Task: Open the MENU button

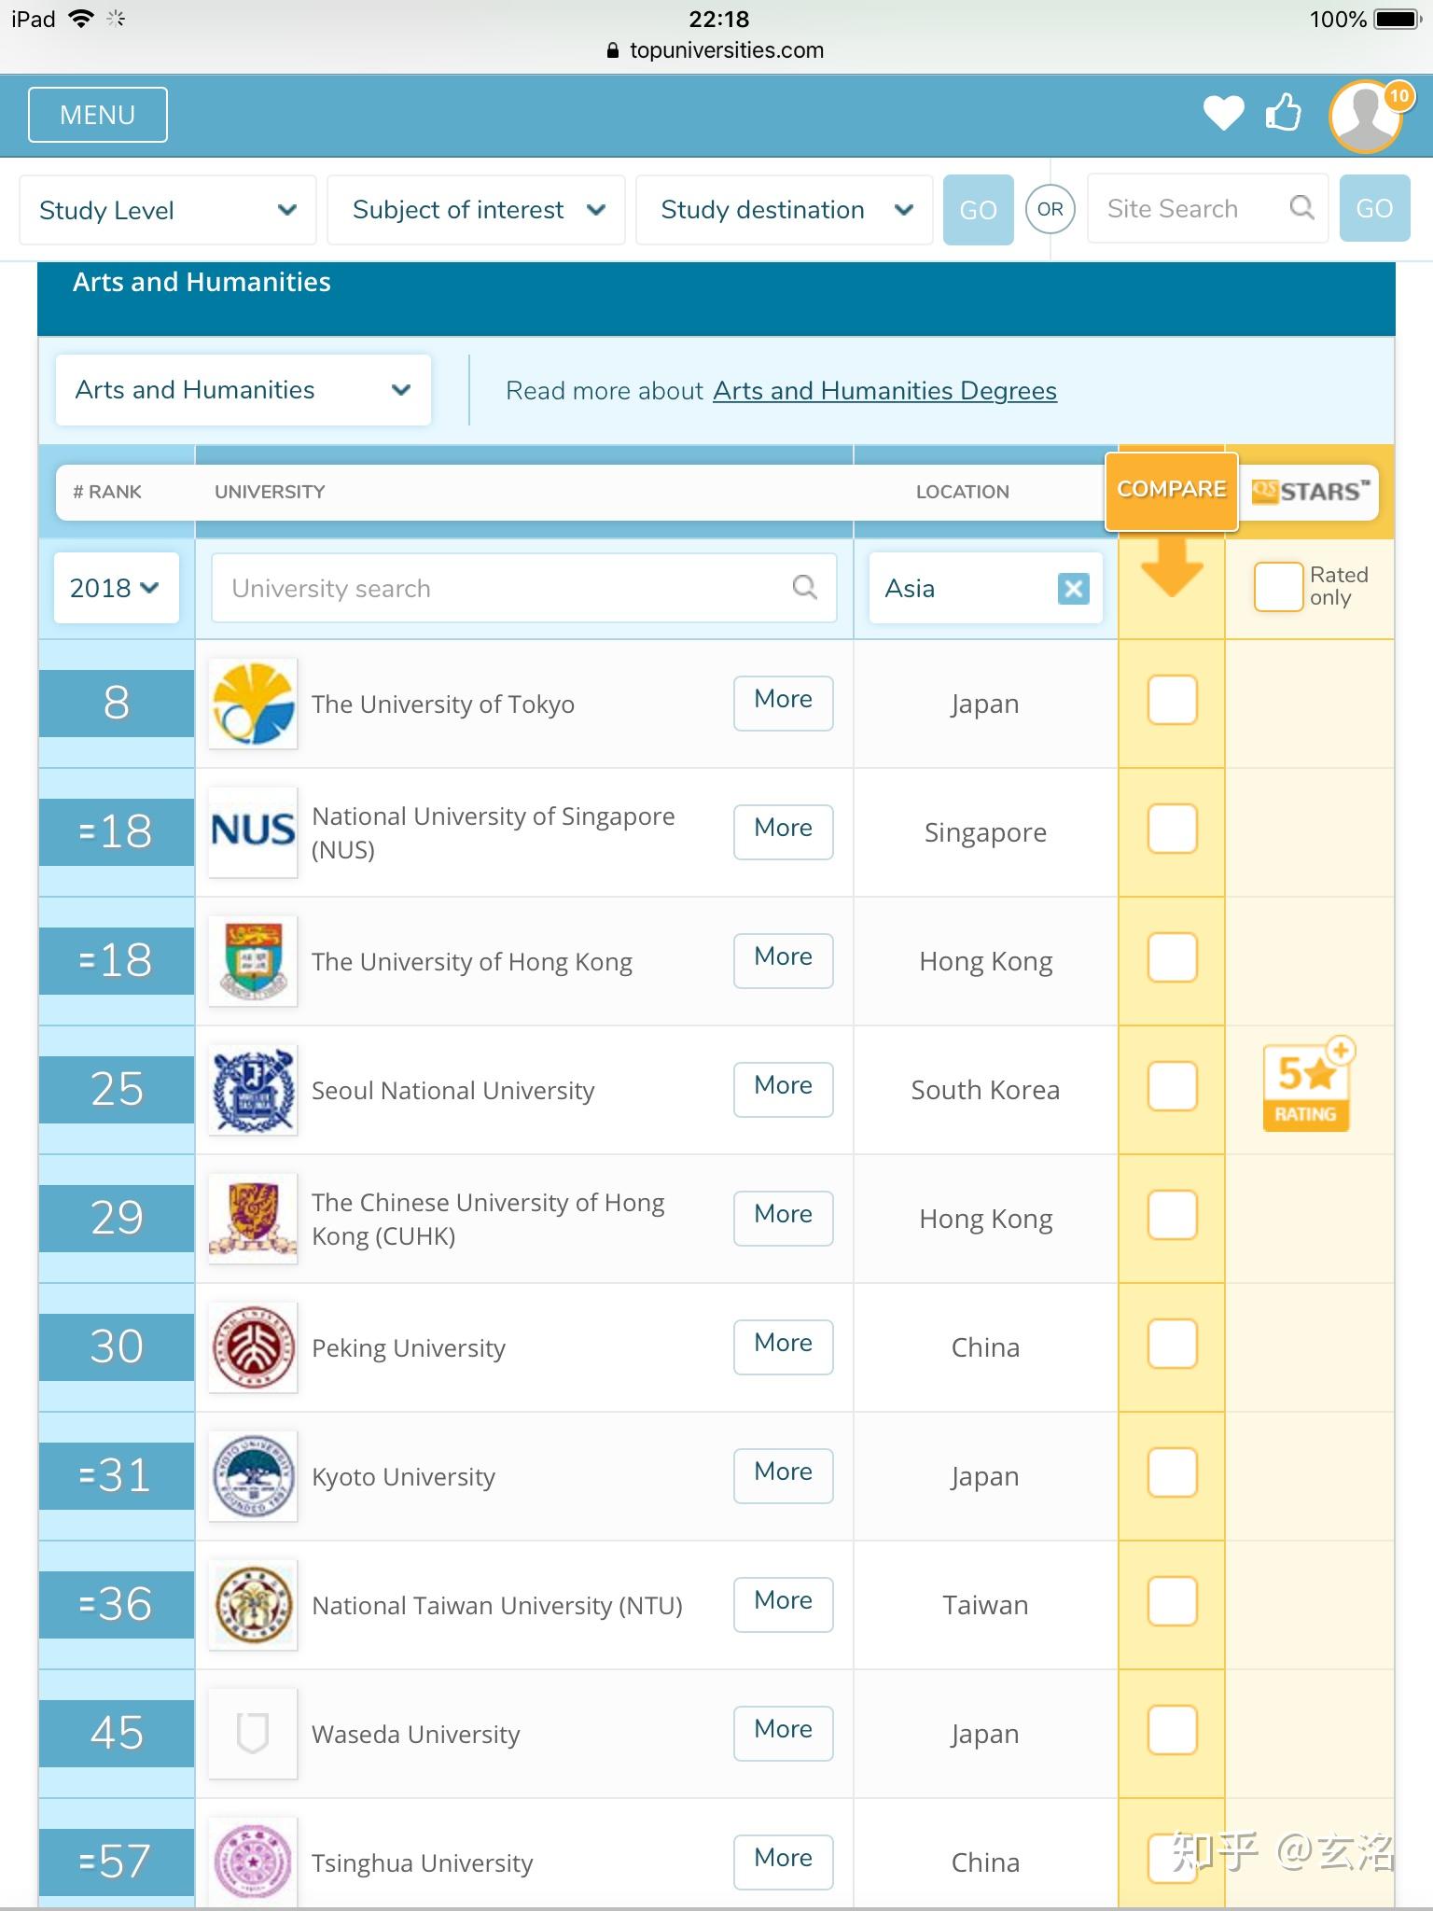Action: pos(98,115)
